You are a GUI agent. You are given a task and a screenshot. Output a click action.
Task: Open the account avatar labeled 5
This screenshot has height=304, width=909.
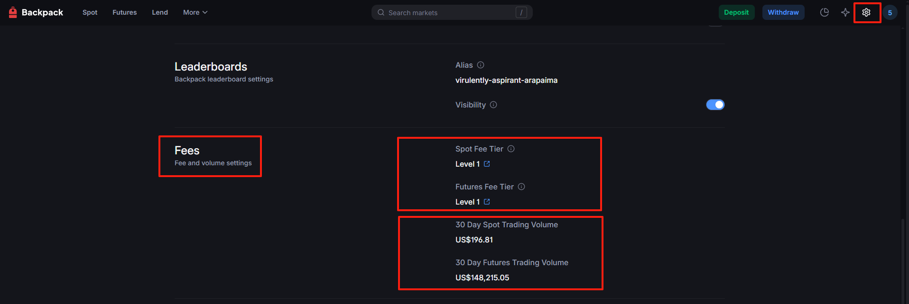[890, 13]
